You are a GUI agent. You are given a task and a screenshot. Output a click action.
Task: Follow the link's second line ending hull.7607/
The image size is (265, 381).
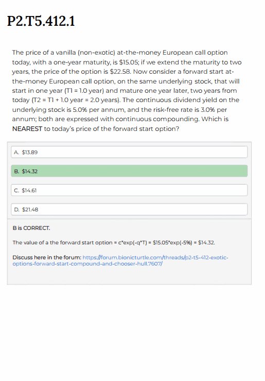click(x=87, y=263)
